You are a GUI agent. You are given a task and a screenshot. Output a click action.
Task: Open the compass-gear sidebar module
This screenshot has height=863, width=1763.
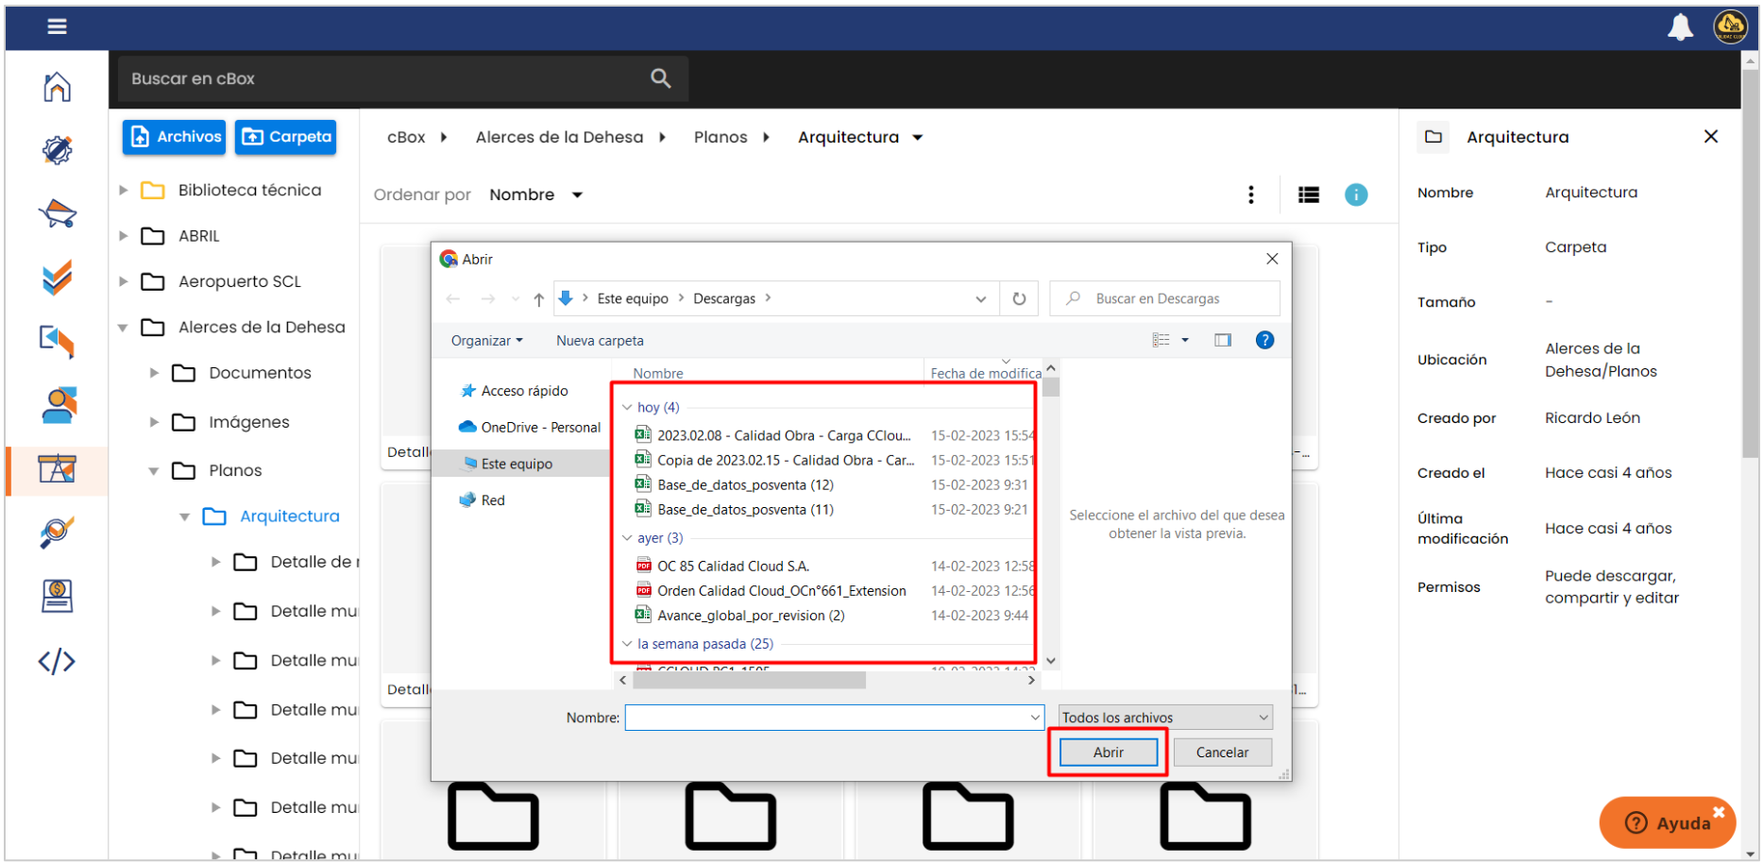coord(57,150)
